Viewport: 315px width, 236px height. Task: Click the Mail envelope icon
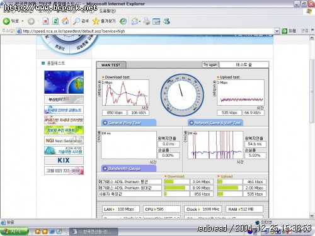[135, 21]
